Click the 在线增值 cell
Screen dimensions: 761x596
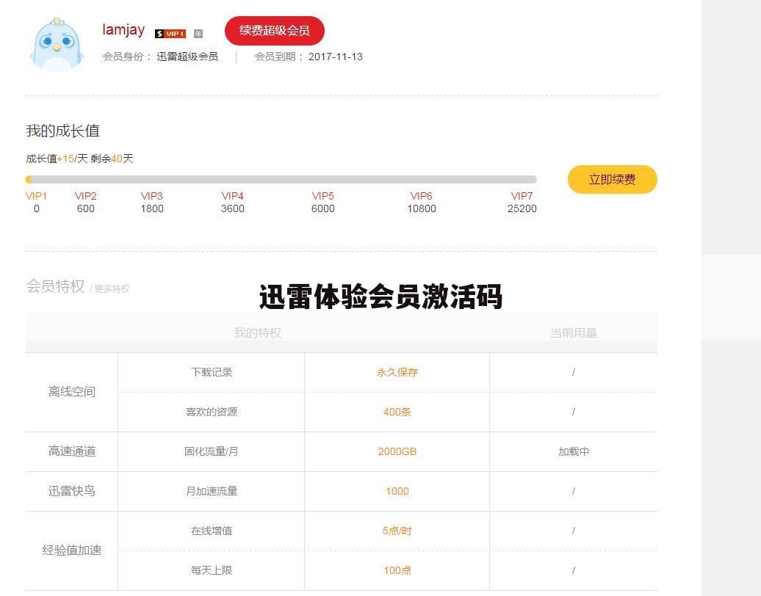coord(211,531)
